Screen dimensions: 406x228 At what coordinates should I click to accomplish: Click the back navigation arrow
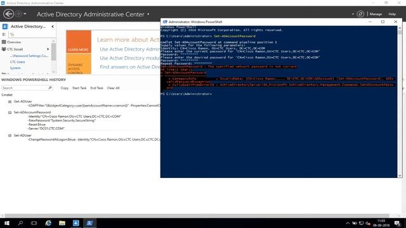point(8,14)
